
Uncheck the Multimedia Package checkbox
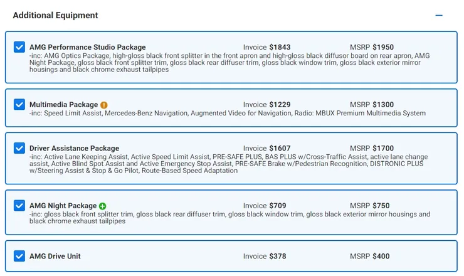pyautogui.click(x=19, y=105)
